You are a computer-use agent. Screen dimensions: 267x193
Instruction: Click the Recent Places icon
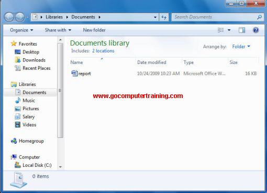pyautogui.click(x=18, y=68)
